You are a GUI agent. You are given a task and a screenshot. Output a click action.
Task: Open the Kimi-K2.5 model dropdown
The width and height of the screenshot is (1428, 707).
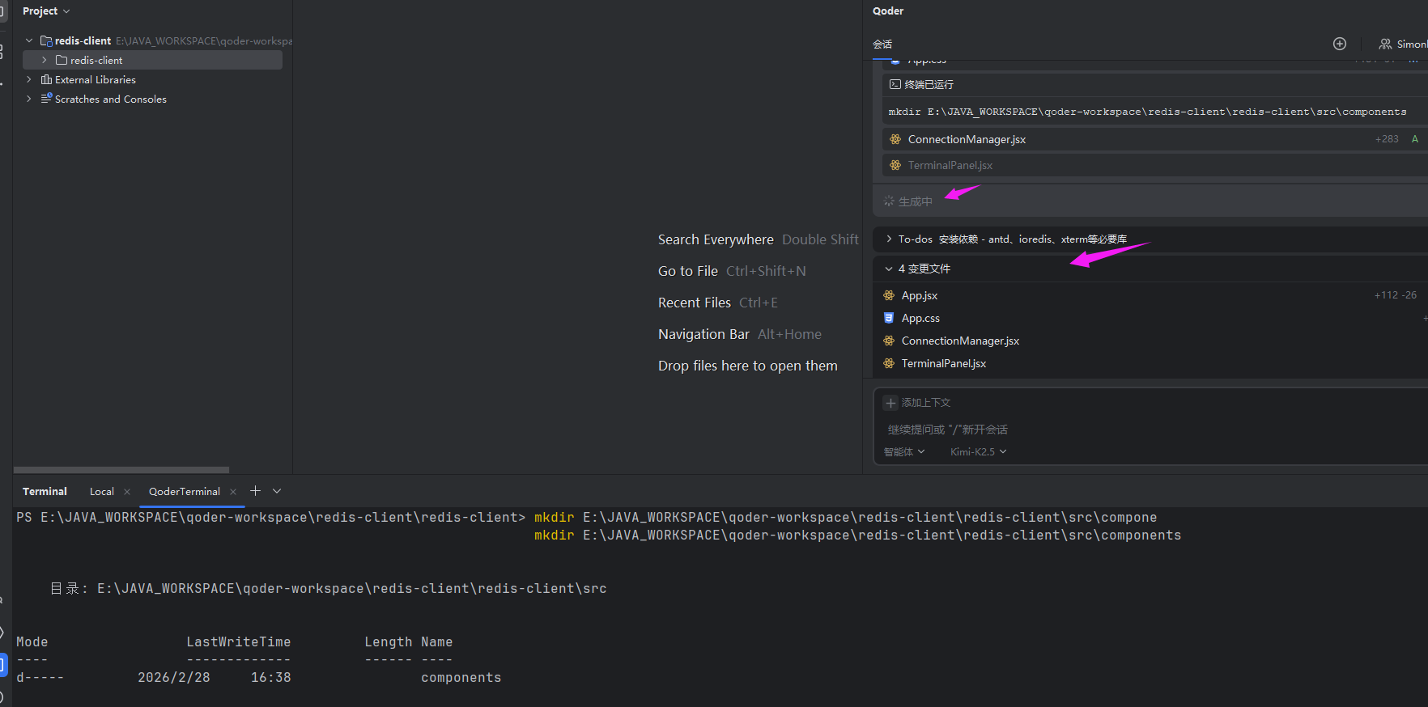978,452
